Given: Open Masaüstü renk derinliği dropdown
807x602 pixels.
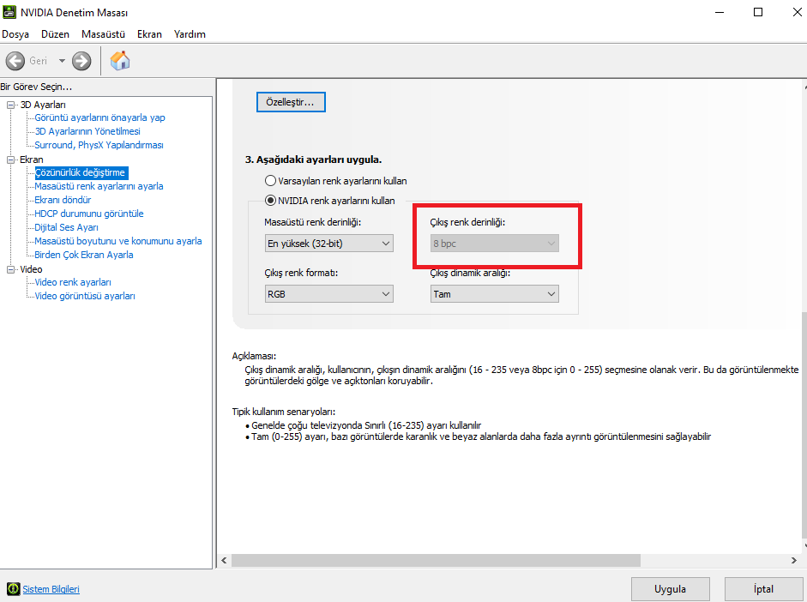Looking at the screenshot, I should point(329,244).
